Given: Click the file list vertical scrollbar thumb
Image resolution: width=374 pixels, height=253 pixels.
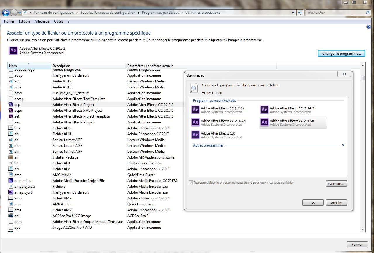Looking at the screenshot, I should coord(363,78).
